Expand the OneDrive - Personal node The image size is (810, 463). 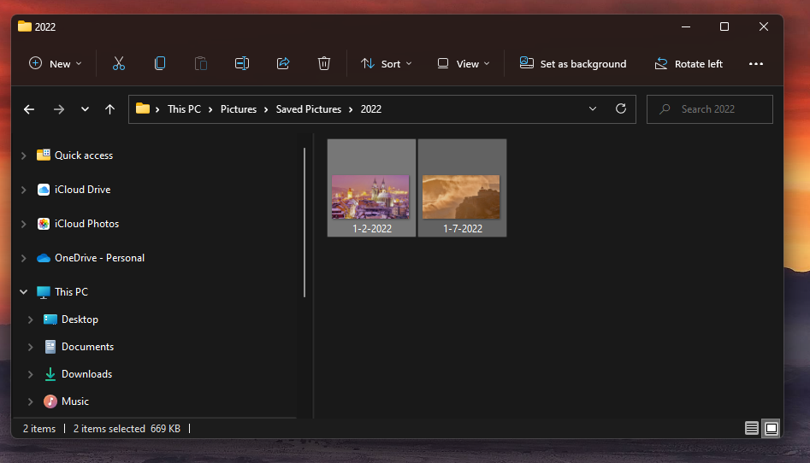pyautogui.click(x=23, y=258)
